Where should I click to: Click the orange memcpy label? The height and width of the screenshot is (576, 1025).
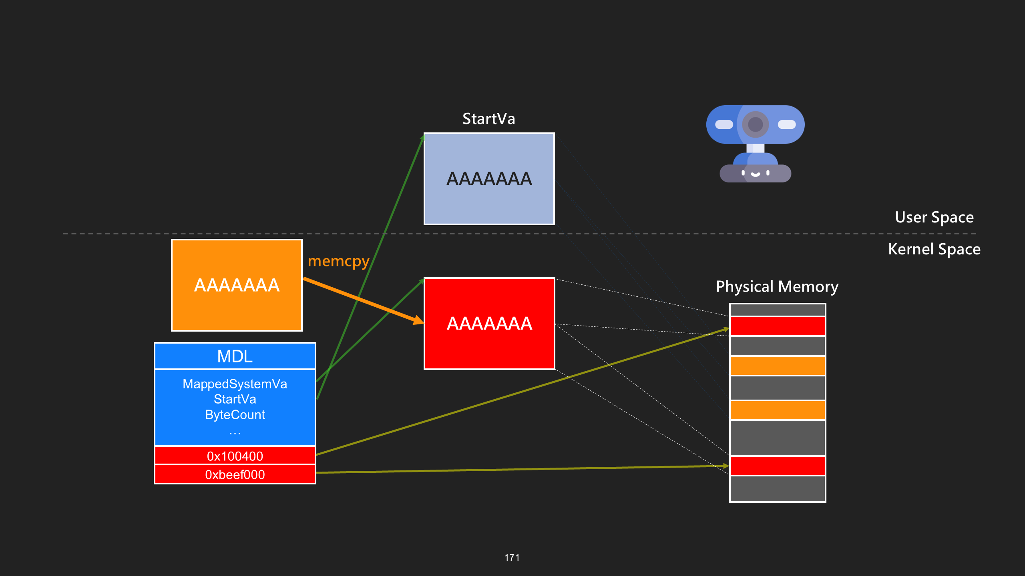338,262
